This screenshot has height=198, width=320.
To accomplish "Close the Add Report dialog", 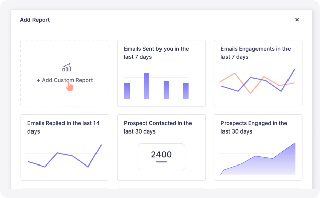I will [297, 20].
